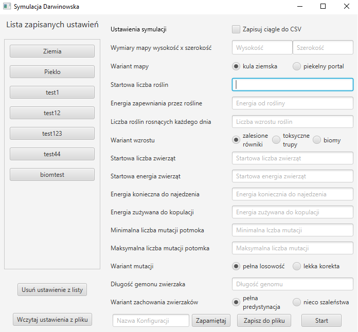Click Wczytaj ustawienia z pliku button

[x=52, y=319]
